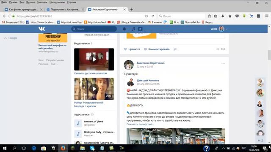Open post options three-dot menu

223,63
